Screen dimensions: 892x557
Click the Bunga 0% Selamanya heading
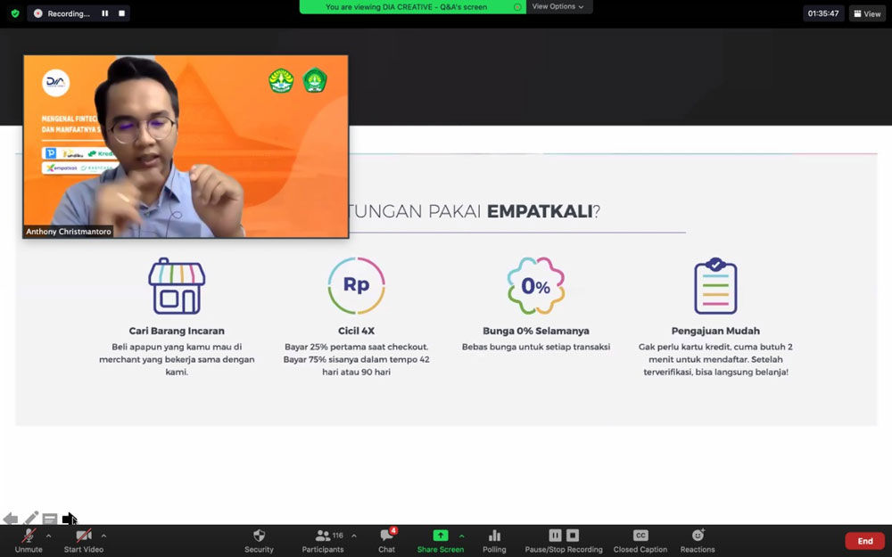536,331
